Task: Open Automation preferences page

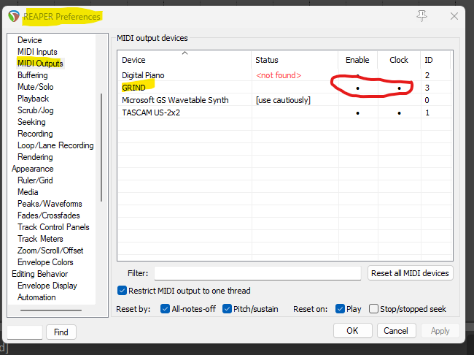Action: coord(36,297)
